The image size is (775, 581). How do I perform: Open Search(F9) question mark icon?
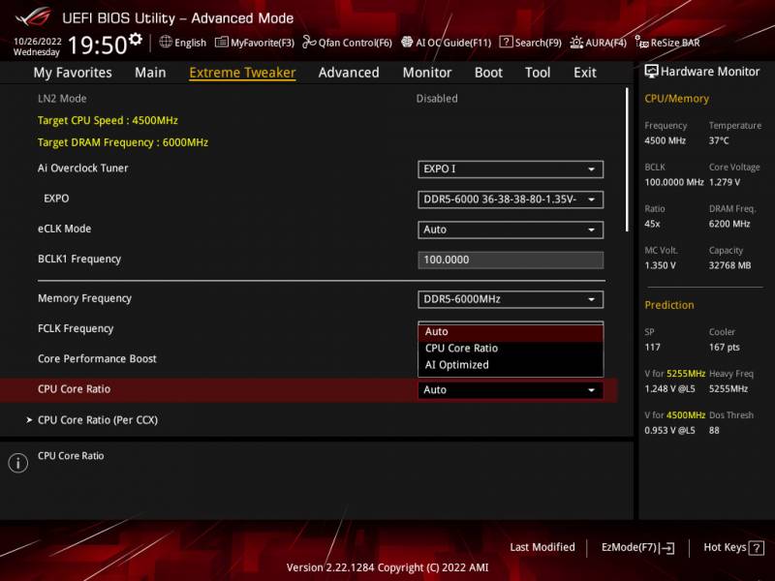tap(506, 42)
